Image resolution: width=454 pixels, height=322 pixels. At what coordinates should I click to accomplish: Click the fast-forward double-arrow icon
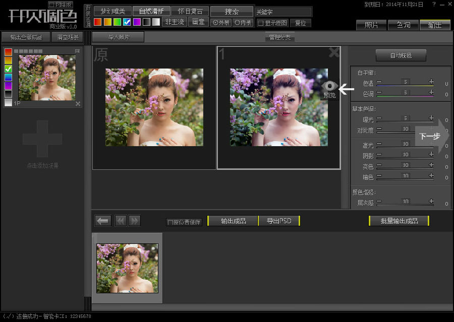coord(134,221)
